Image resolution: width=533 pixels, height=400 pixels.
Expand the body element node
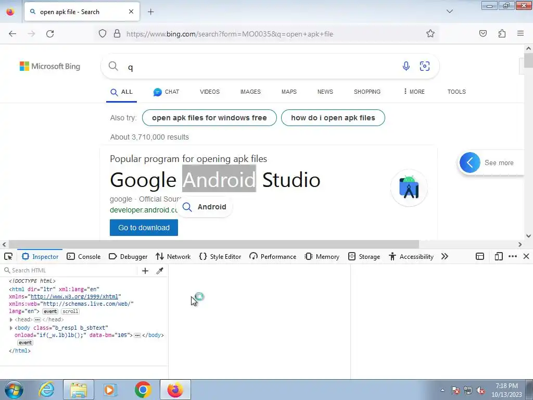click(x=11, y=328)
